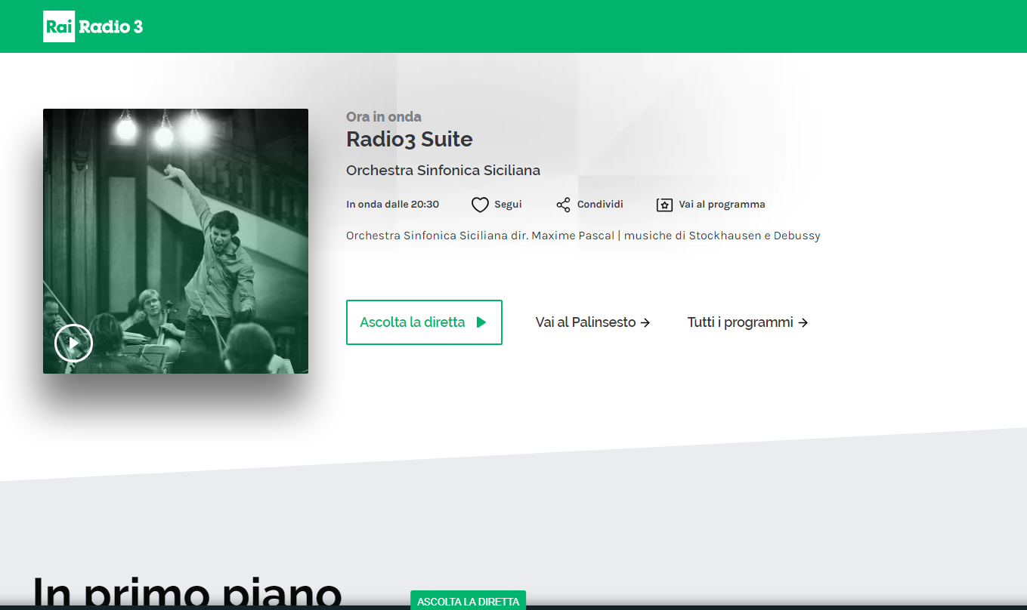The image size is (1027, 610).
Task: Click the Condividi label
Action: coord(600,205)
